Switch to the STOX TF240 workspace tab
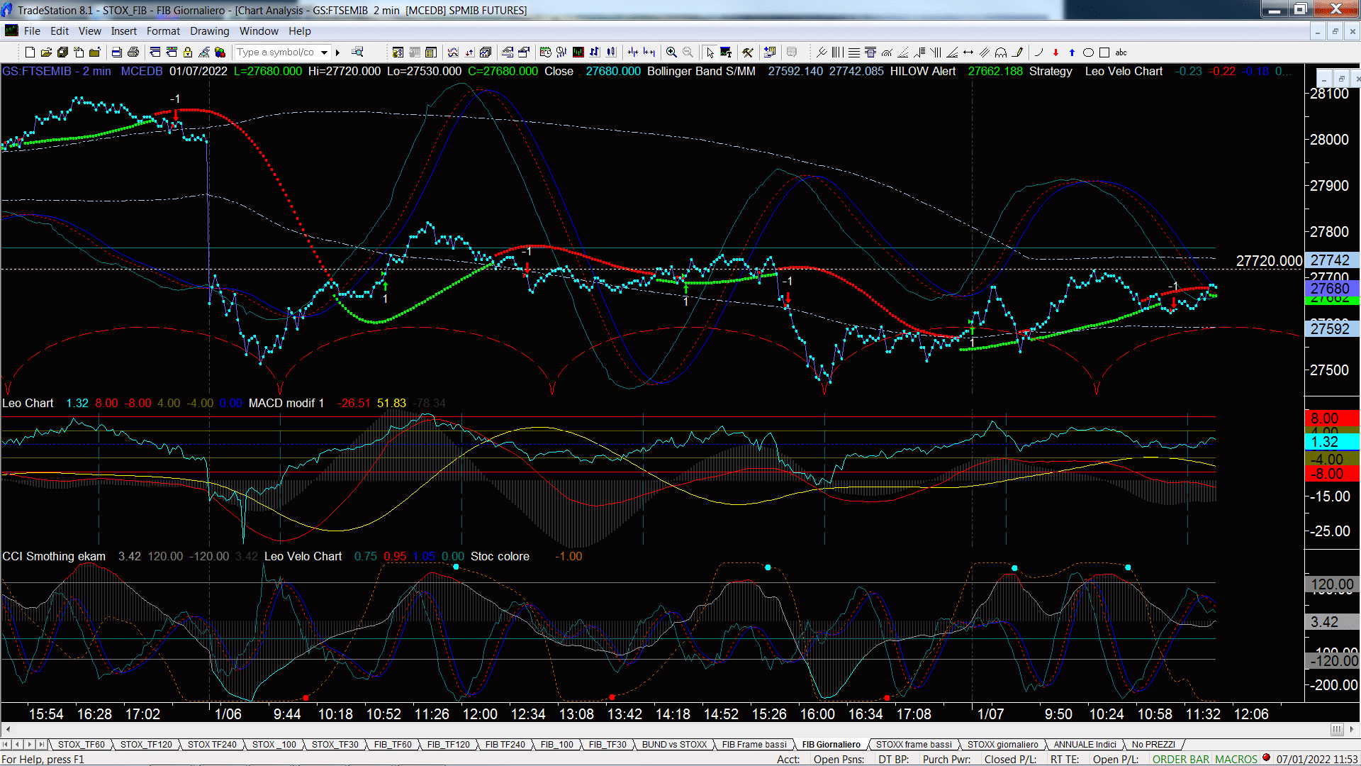Screen dimensions: 1361x766 tap(212, 744)
